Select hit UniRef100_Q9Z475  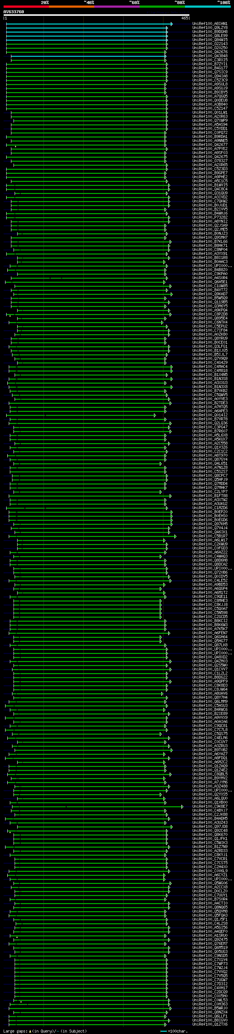point(210,939)
